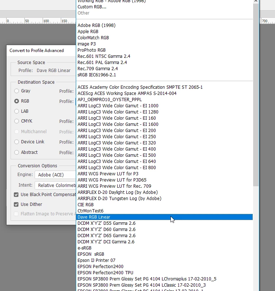This screenshot has width=275, height=291.
Task: Choose Rec.601 NTSC Gamma 2.4 profile
Action: pos(164,56)
